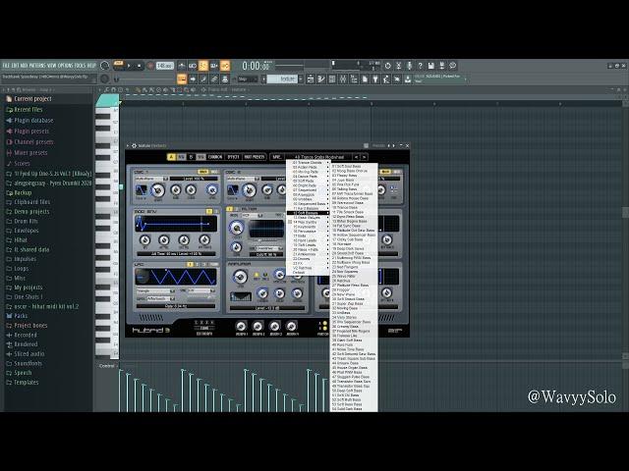Expand Recorded folder
The image size is (629, 471).
pos(22,336)
